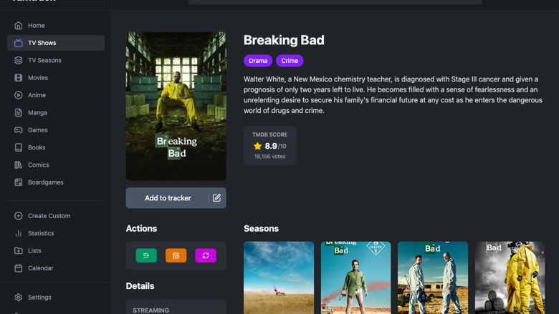Click the search field at the top
Viewport: 559px width, 314px height.
click(x=335, y=1)
